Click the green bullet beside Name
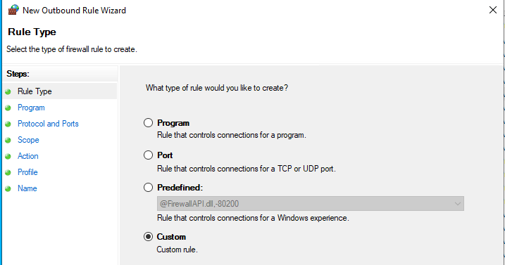This screenshot has width=505, height=265. coord(8,188)
